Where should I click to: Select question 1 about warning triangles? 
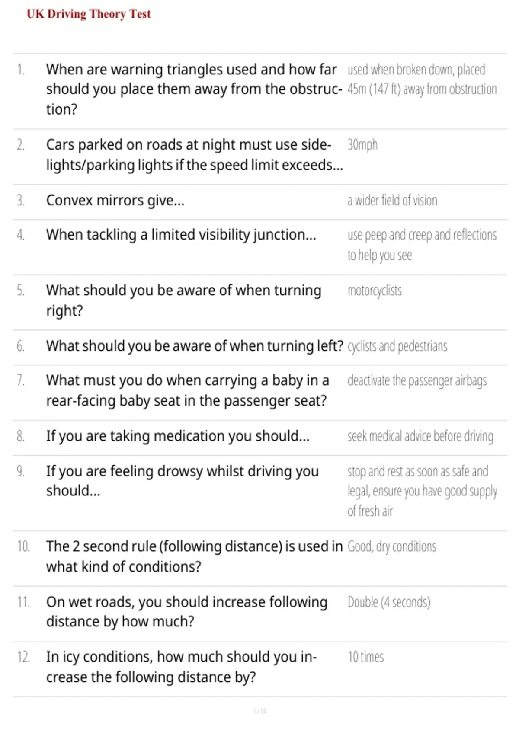[x=194, y=89]
